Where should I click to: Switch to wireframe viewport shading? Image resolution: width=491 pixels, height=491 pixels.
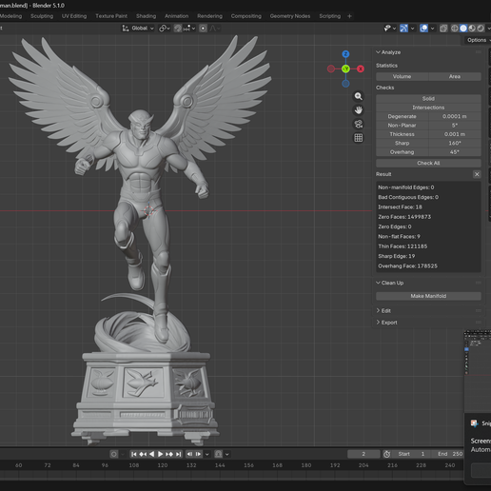pos(455,29)
